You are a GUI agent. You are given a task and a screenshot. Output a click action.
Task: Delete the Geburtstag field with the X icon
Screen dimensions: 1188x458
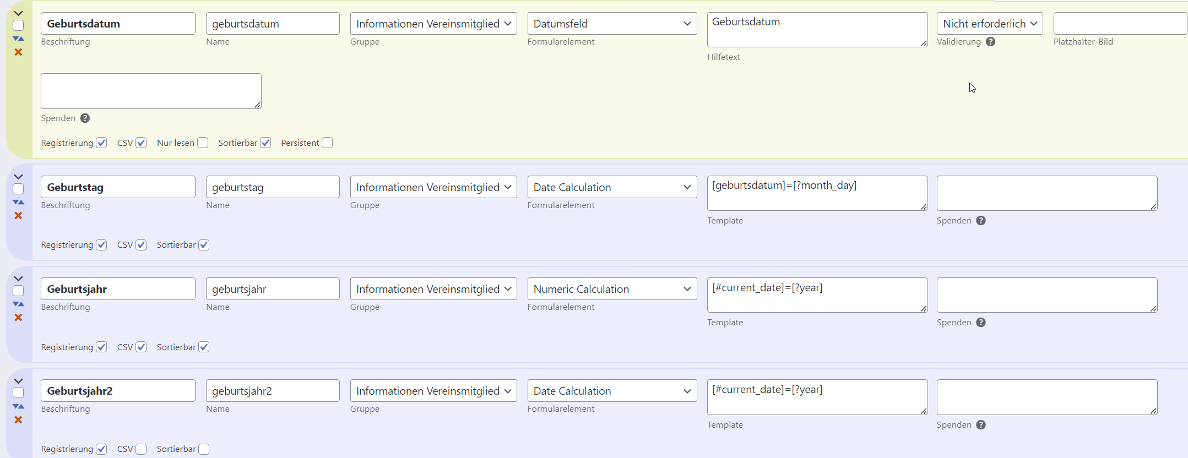18,216
